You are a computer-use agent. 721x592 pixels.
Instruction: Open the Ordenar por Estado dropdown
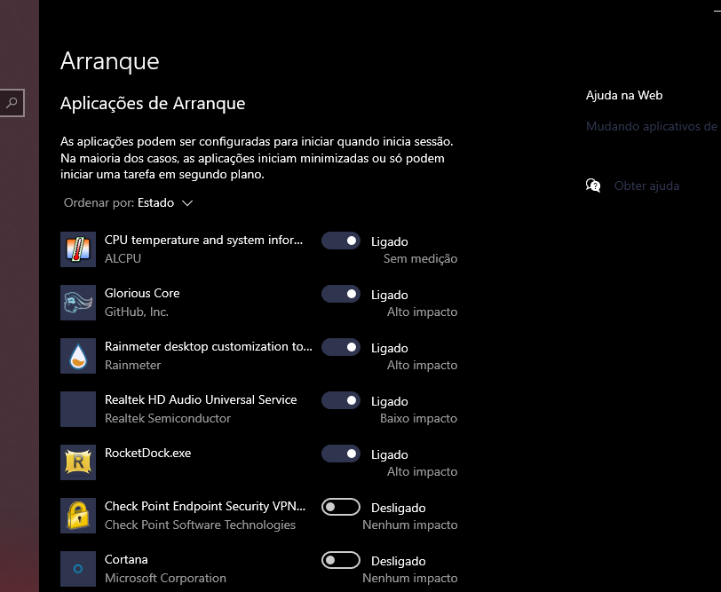point(165,203)
